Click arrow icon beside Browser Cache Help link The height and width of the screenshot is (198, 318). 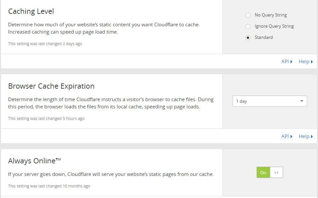click(312, 136)
